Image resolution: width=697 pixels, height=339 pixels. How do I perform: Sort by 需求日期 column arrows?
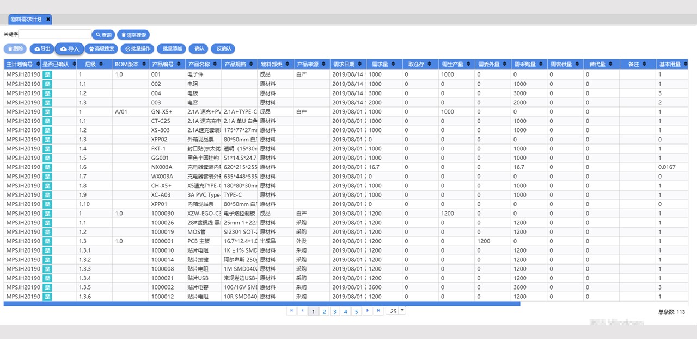pyautogui.click(x=360, y=64)
